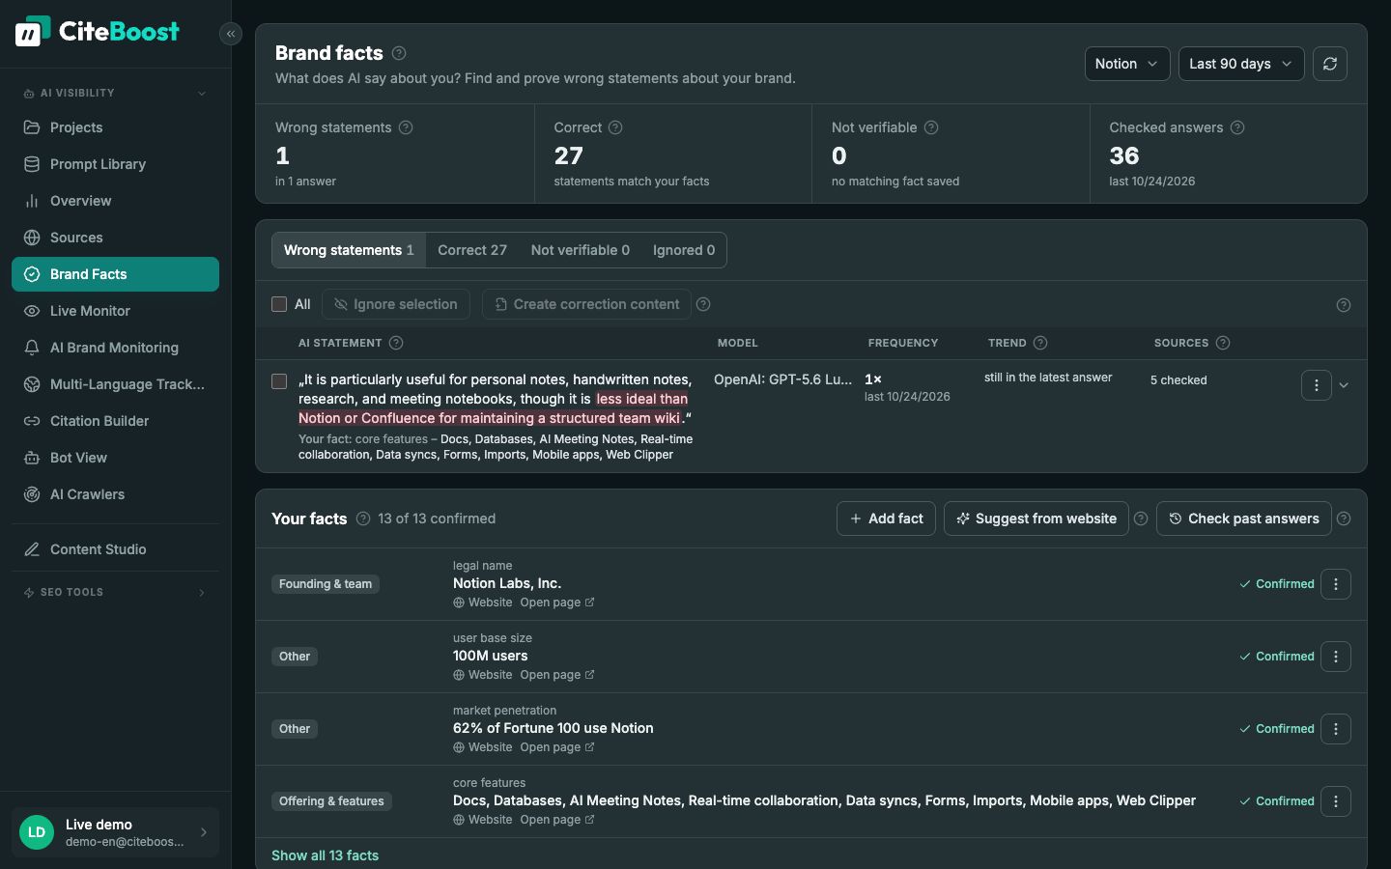Image resolution: width=1391 pixels, height=869 pixels.
Task: Switch to the Not verifiable 0 tab
Action: (x=581, y=250)
